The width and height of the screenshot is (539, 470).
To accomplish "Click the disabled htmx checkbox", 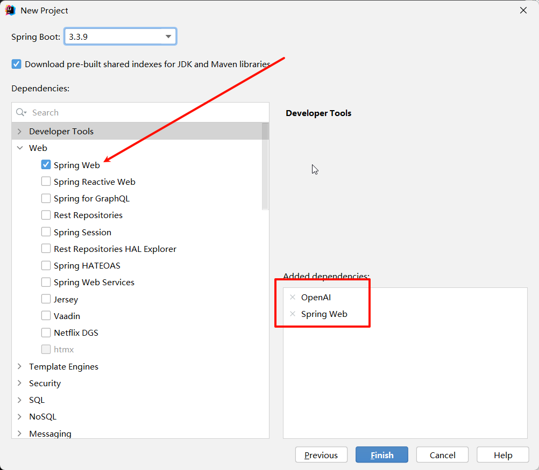I will pyautogui.click(x=46, y=349).
